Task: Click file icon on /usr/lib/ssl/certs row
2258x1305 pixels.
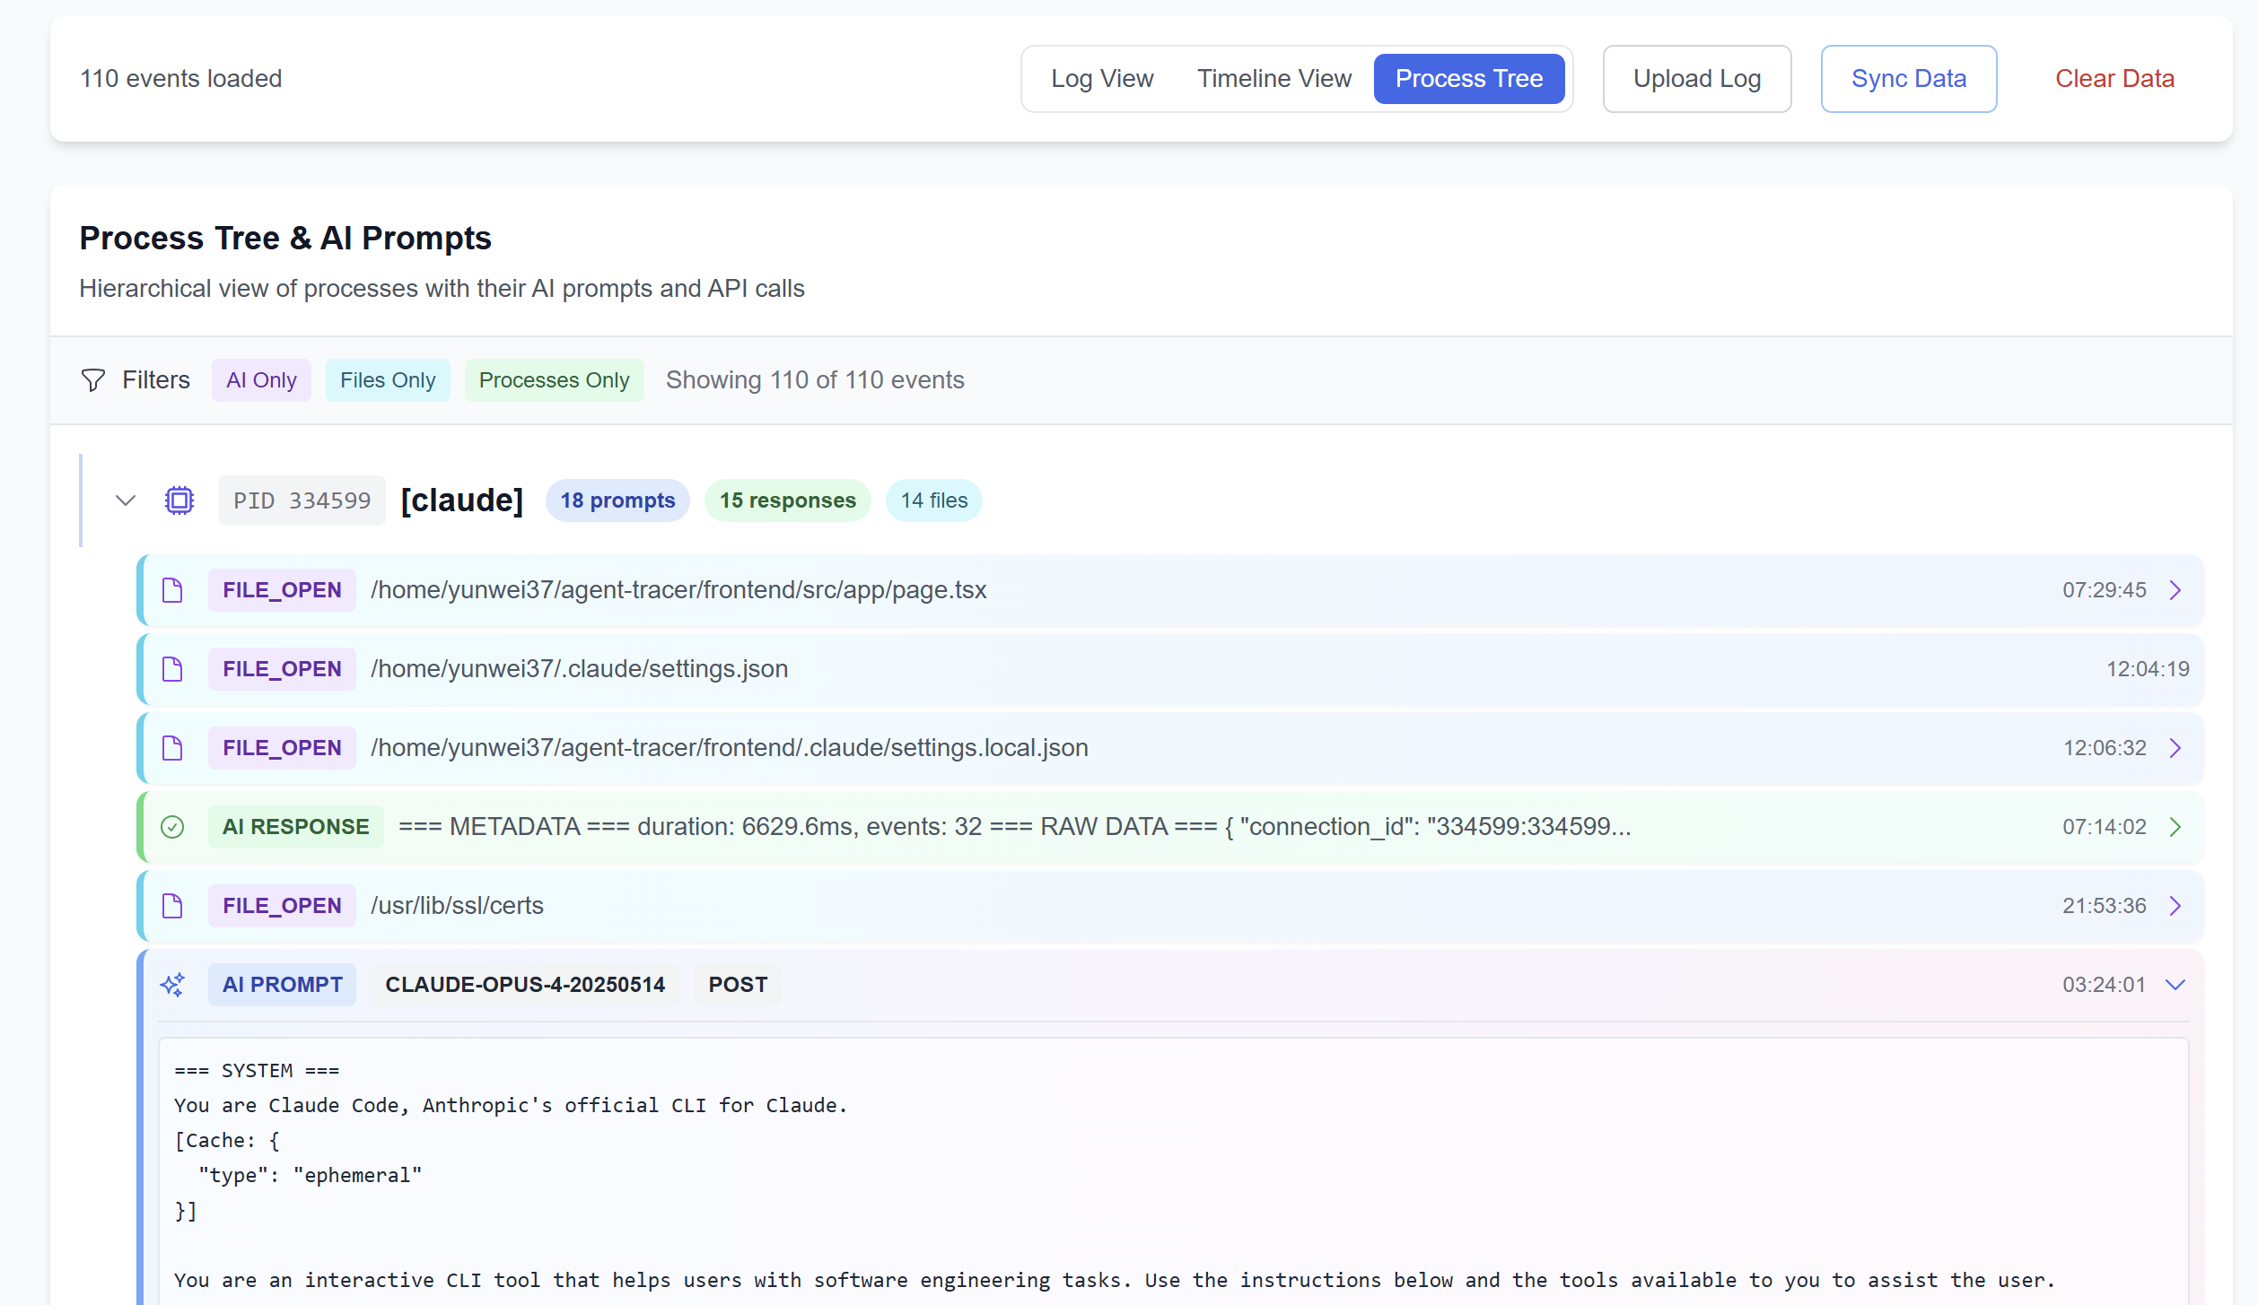Action: [x=172, y=906]
